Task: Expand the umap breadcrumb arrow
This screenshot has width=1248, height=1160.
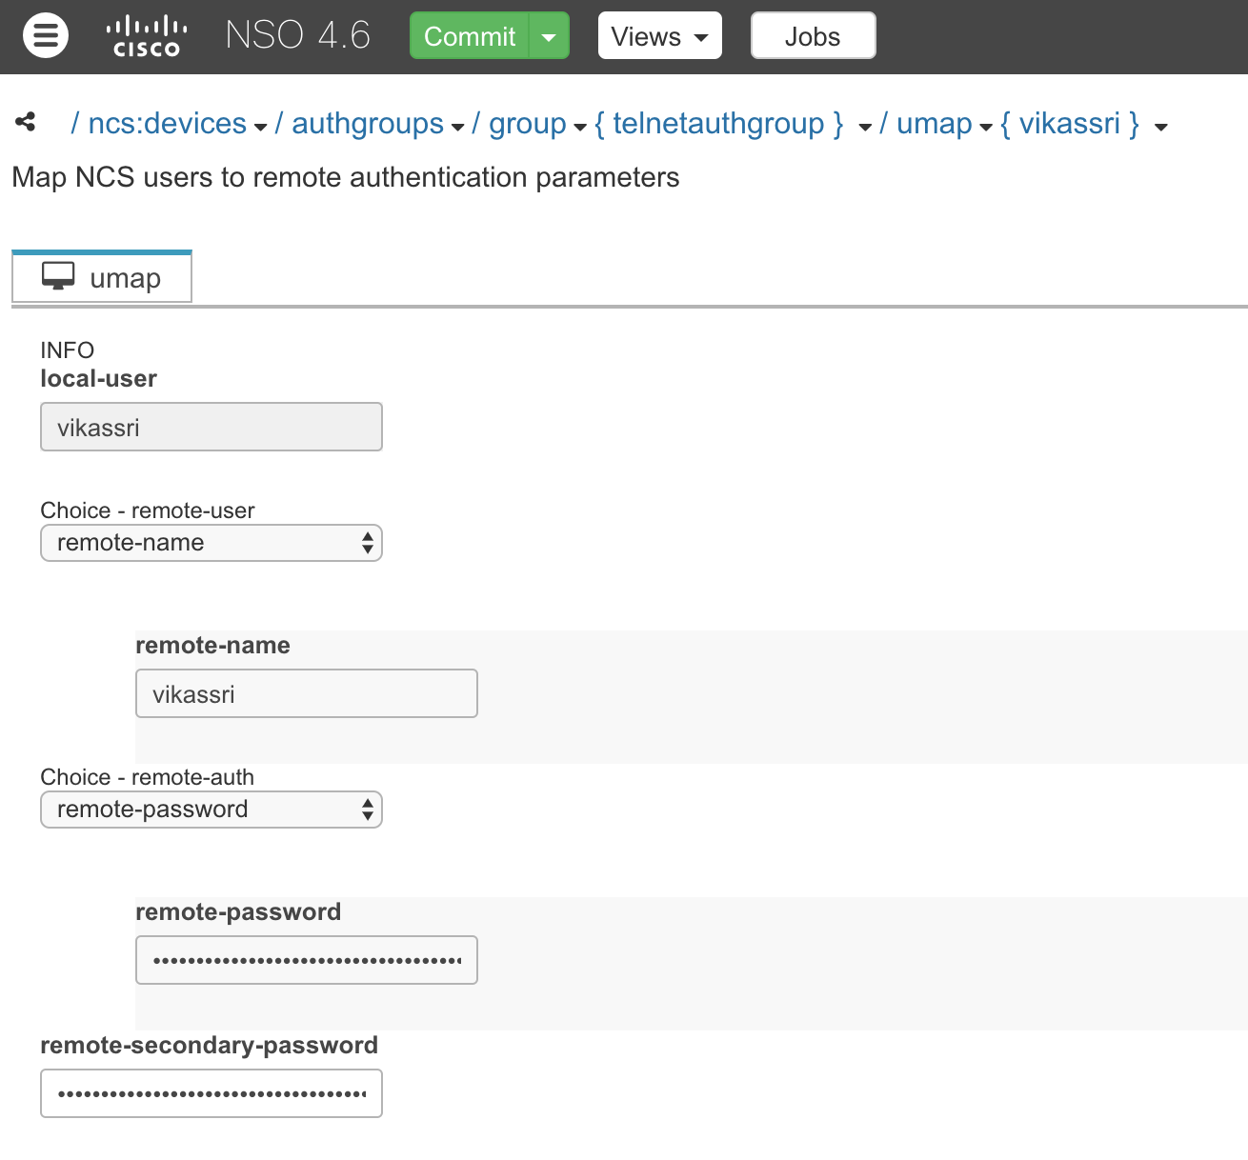Action: click(986, 127)
